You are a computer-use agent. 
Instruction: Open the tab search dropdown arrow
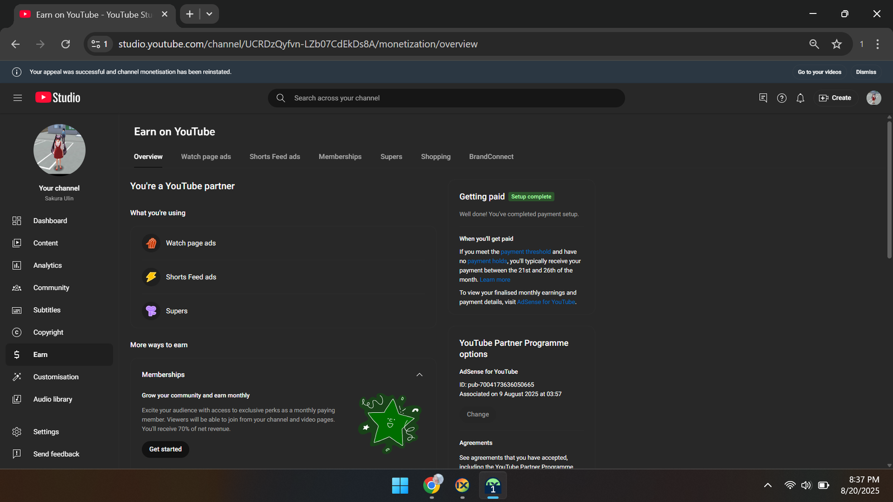coord(209,14)
